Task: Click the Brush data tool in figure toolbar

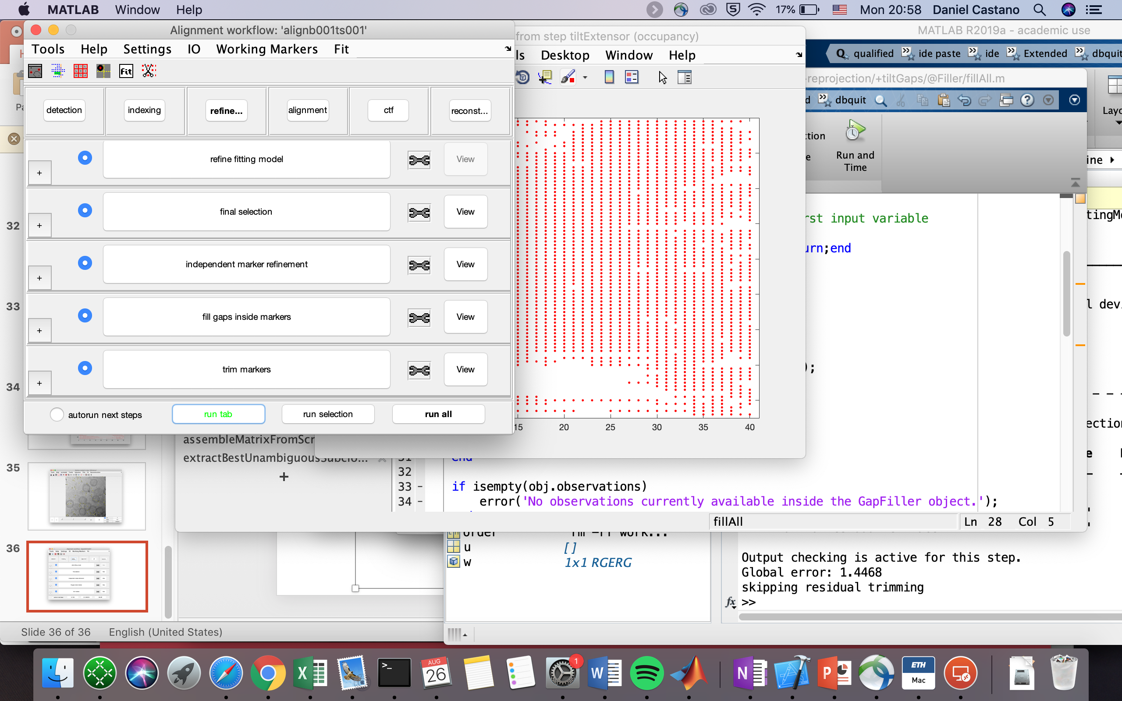Action: [568, 77]
